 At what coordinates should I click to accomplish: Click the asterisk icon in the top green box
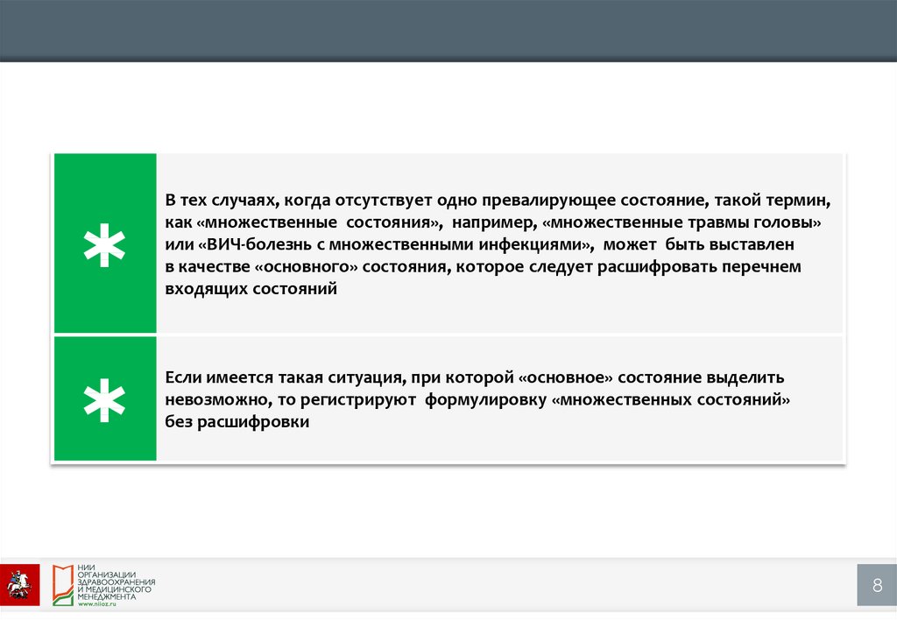coord(104,243)
